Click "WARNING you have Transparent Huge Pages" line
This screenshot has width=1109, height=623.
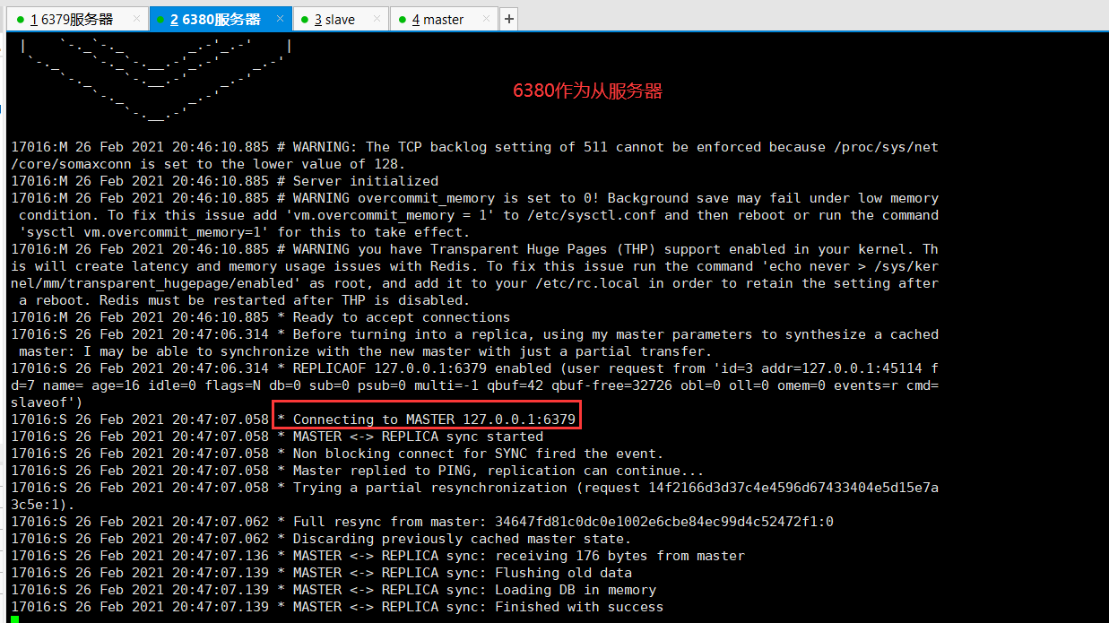pos(474,249)
